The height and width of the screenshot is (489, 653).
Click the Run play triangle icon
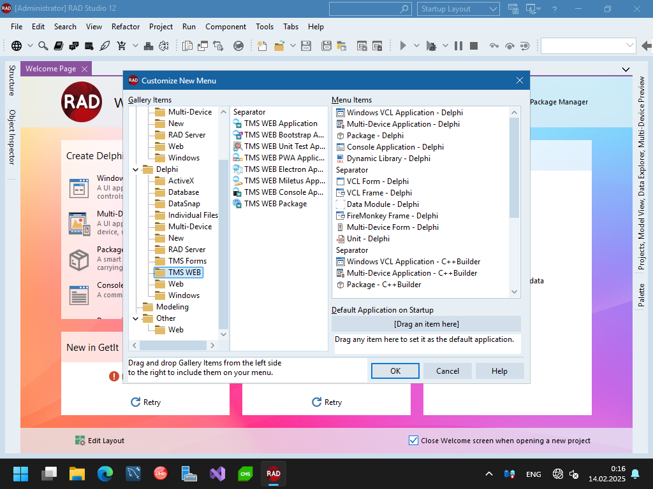point(403,46)
